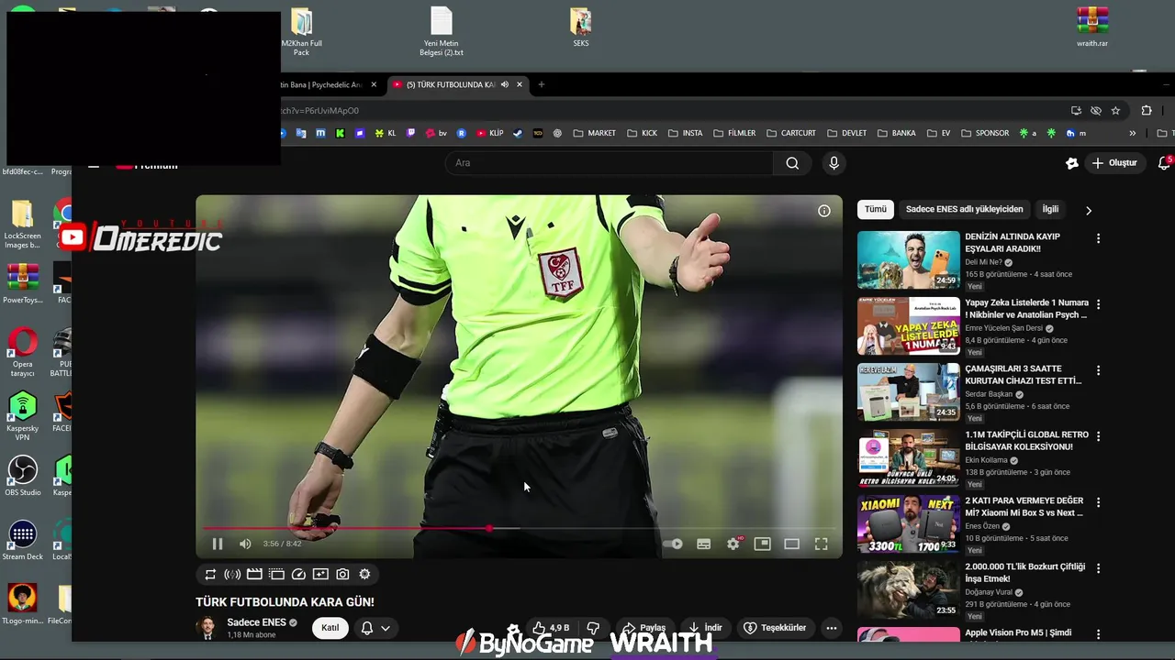Open Xiaomi Mi Box S vs Next thumbnail
1175x660 pixels.
(x=909, y=524)
